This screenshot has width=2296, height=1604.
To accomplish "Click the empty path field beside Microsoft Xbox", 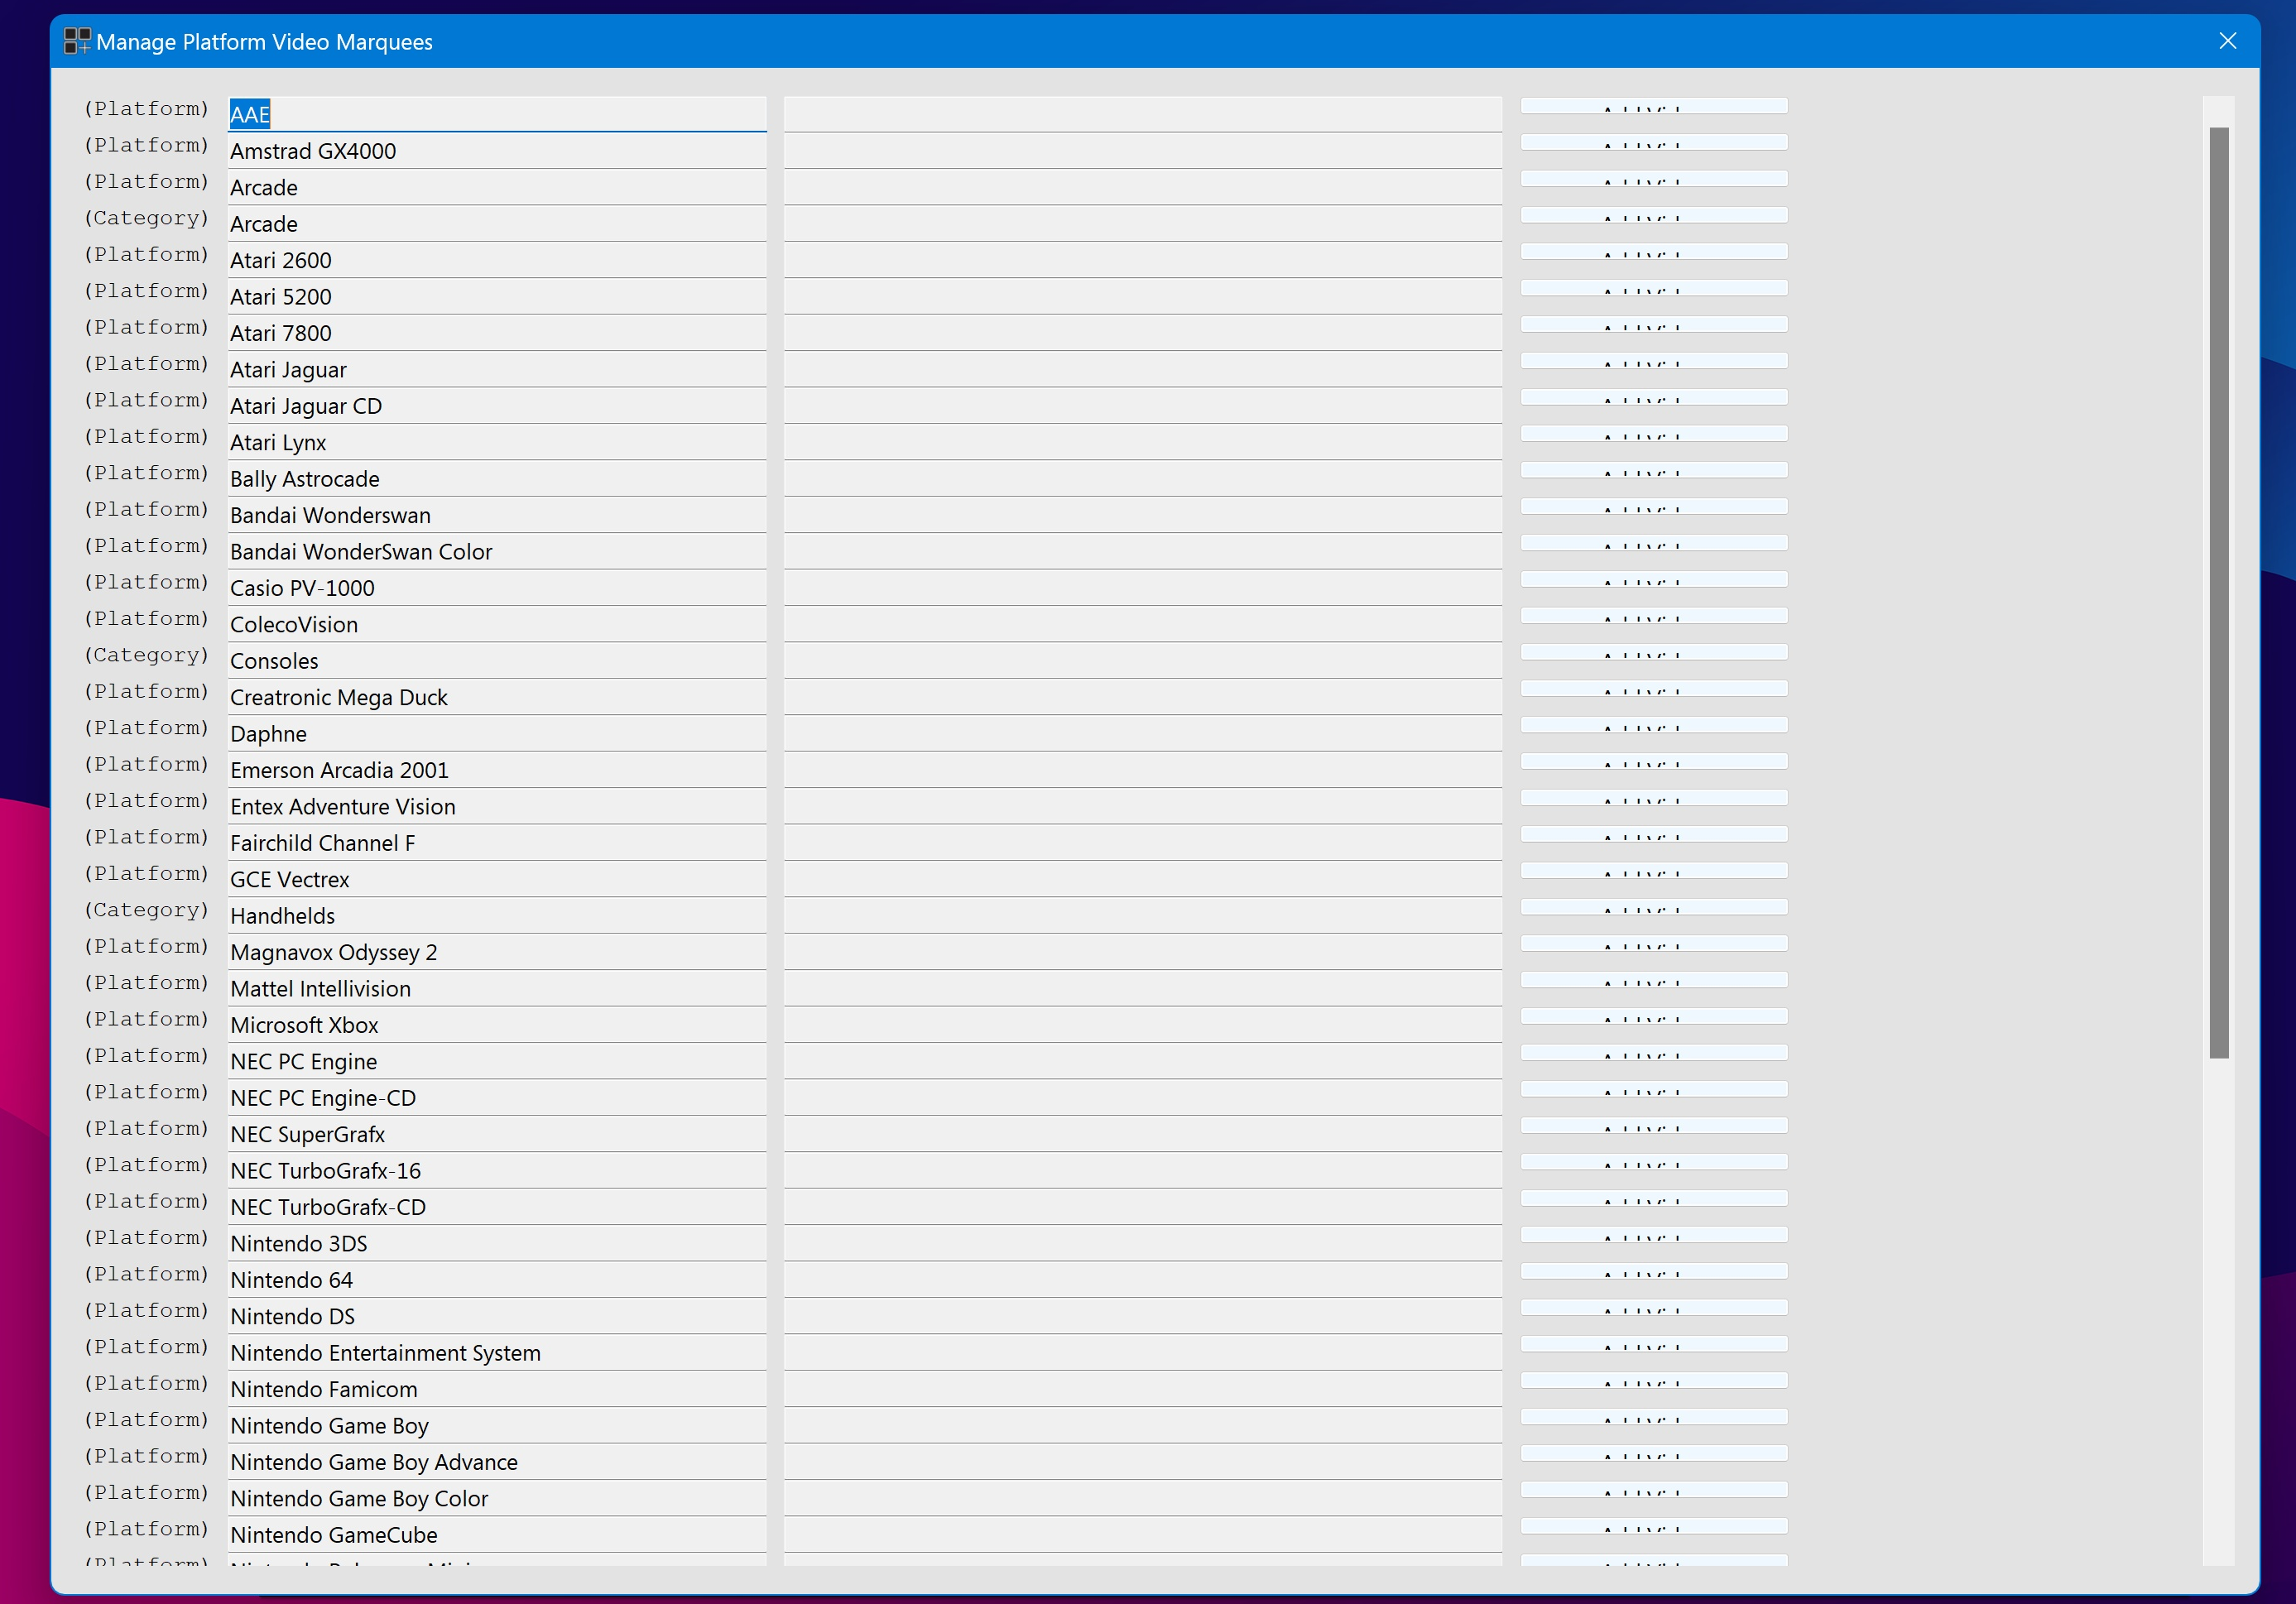I will (x=1143, y=1025).
